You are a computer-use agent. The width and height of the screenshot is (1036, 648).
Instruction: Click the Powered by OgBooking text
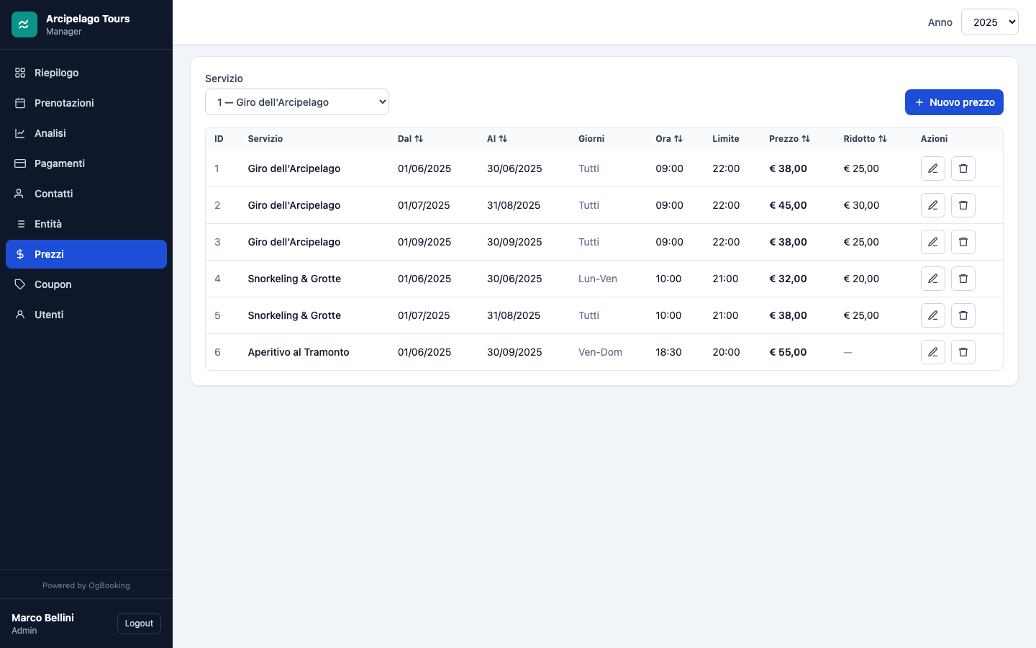click(x=86, y=585)
